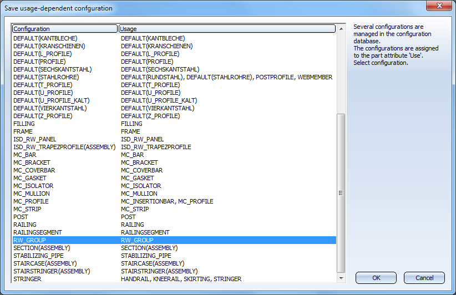
Task: Select the DEFAULT(KRANSCHIENEN) configuration row
Action: pyautogui.click(x=174, y=46)
